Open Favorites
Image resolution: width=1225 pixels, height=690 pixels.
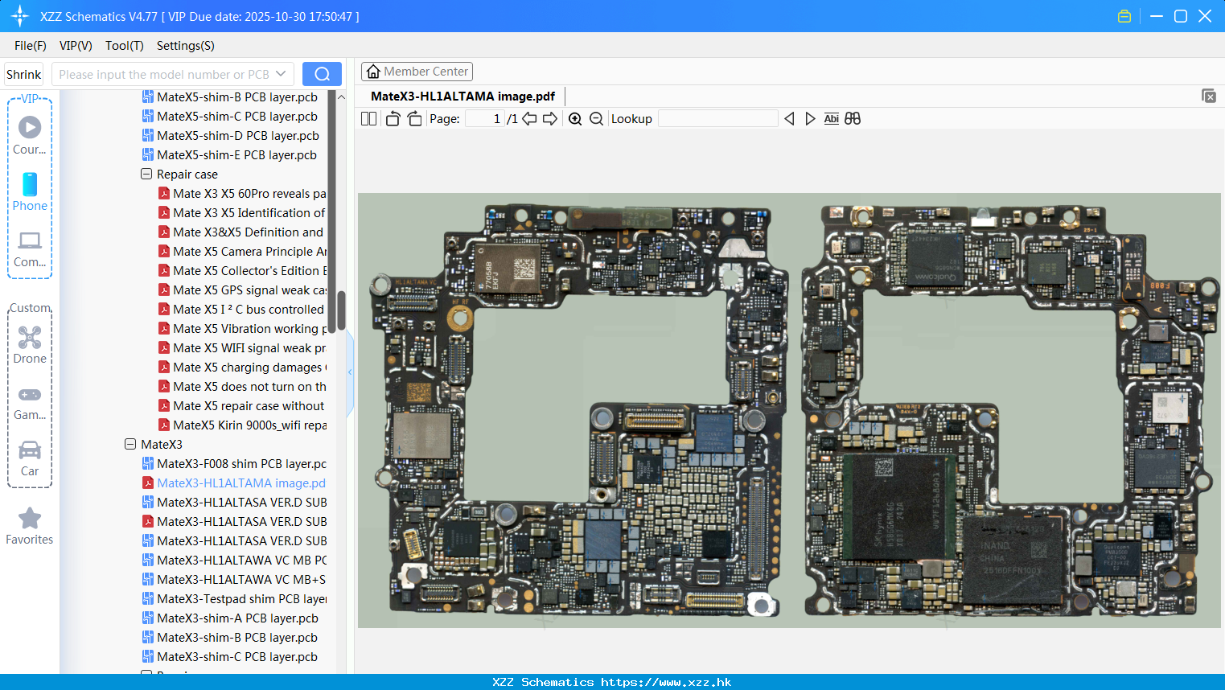click(x=30, y=527)
